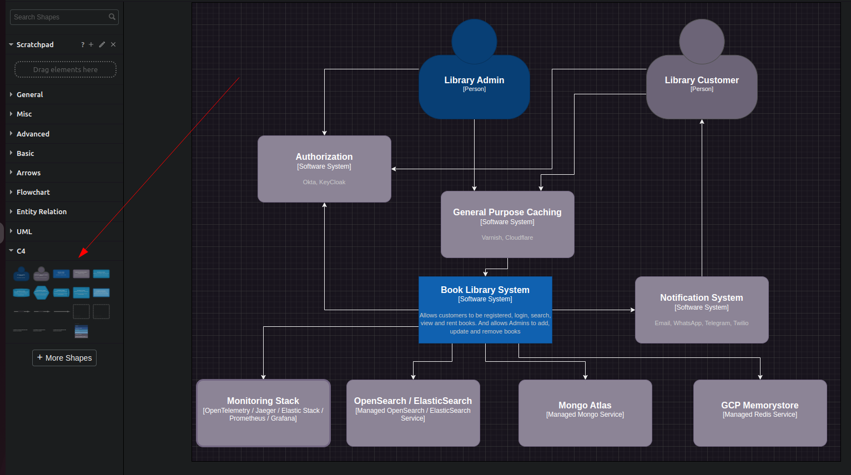Open the More Shapes dialog

click(64, 358)
